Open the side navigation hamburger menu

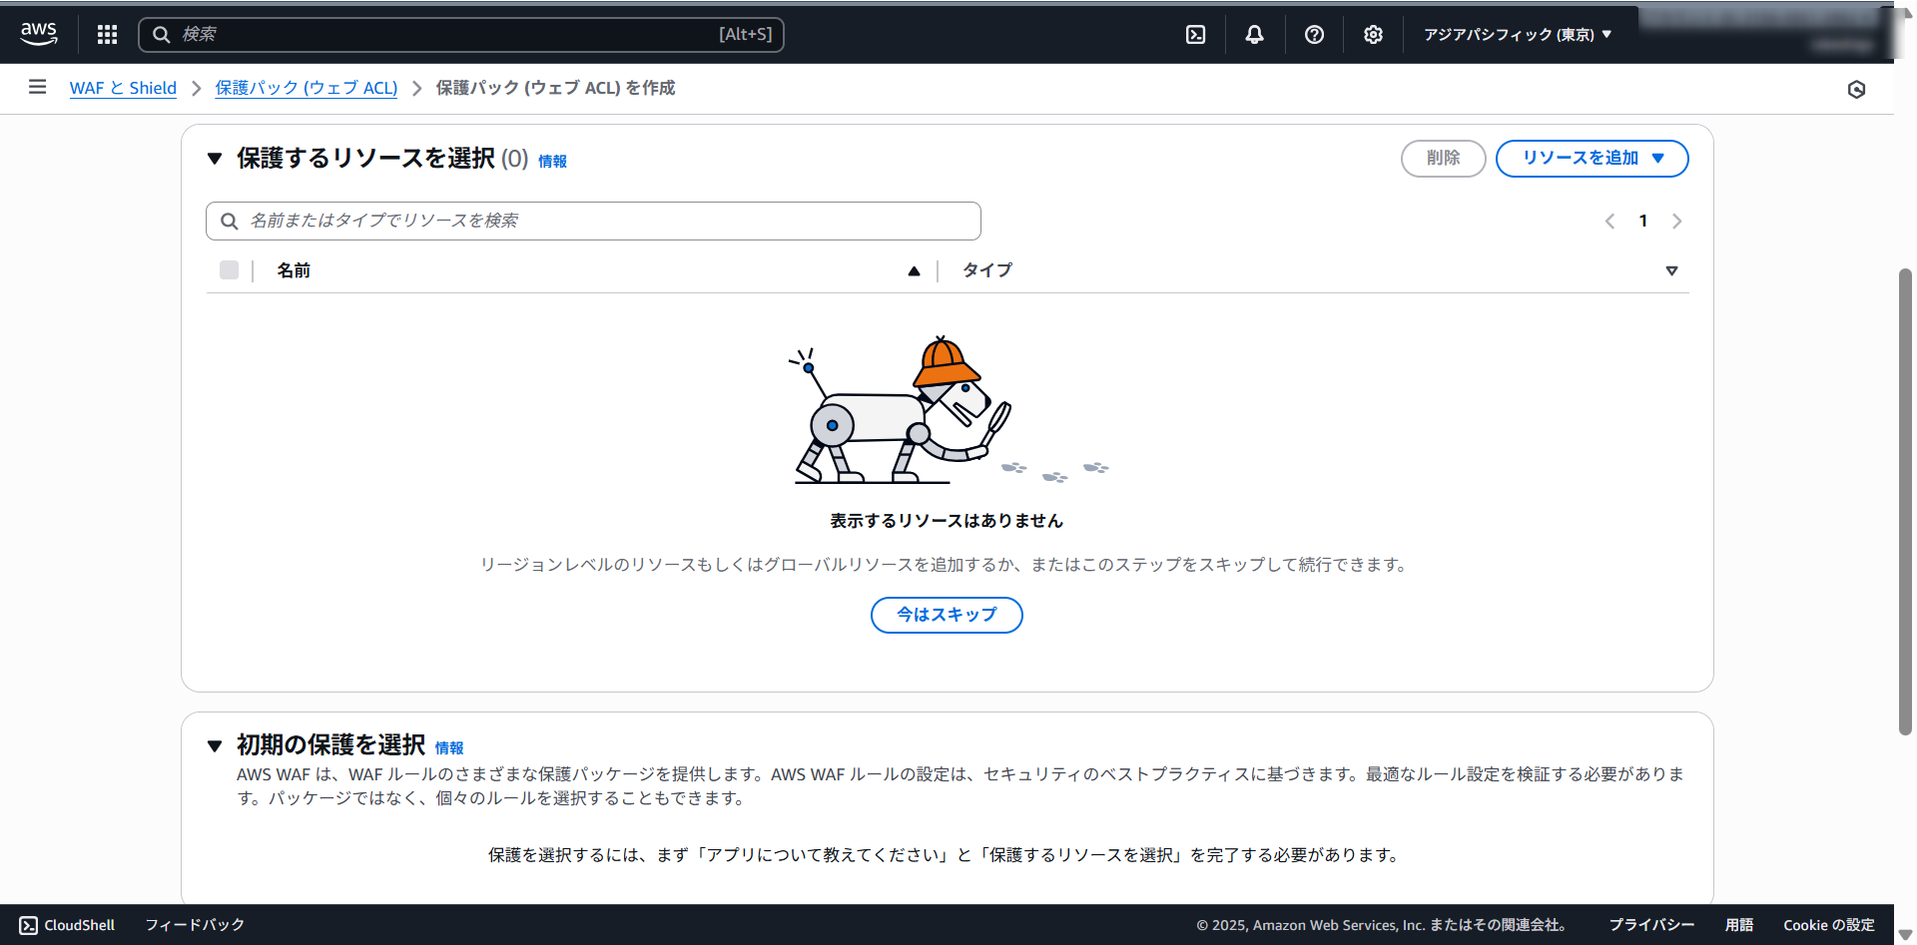pos(38,88)
